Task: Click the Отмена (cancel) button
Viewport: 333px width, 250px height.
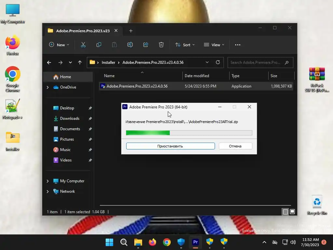Action: (235, 146)
